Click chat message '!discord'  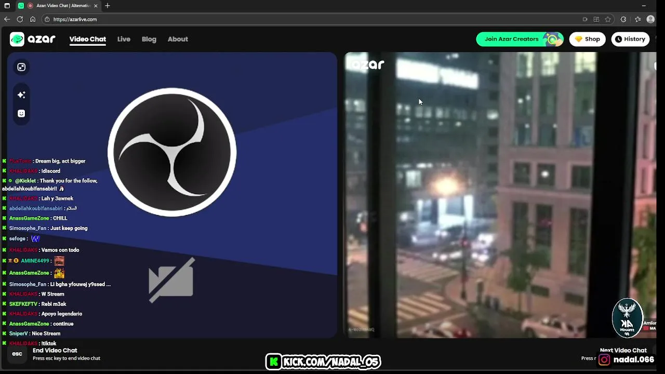(51, 171)
